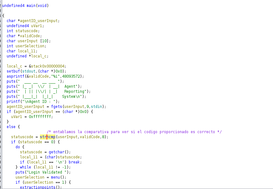Click the printf call for Agent ID prompt
Screen dimensions: 273x189
point(13,102)
